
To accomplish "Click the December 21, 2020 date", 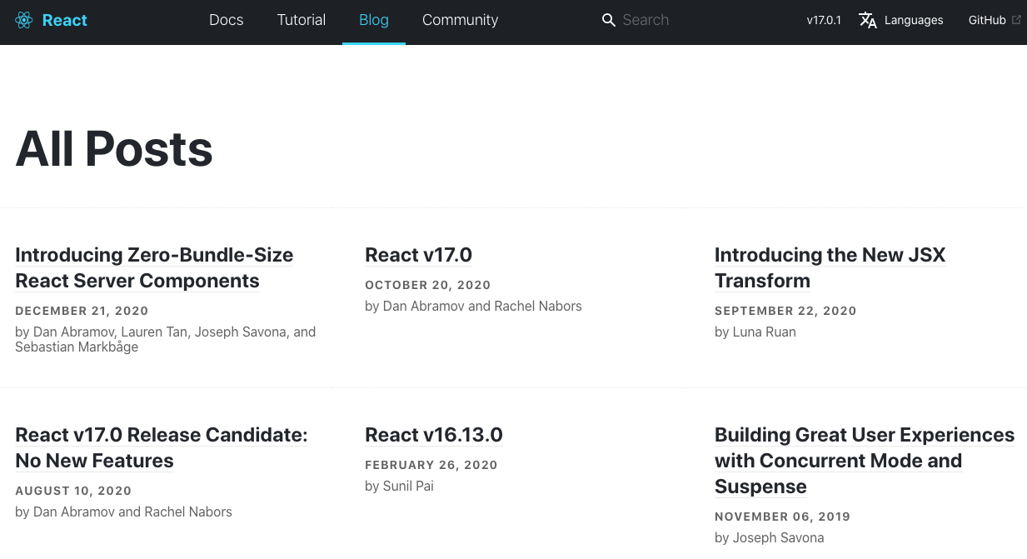I will [x=82, y=311].
